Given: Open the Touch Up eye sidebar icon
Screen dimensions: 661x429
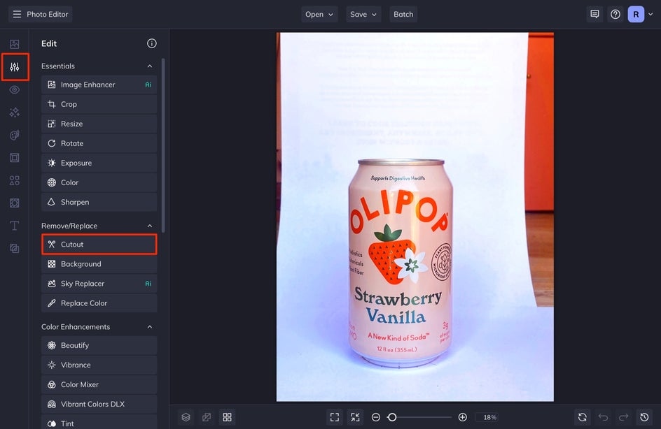Looking at the screenshot, I should coord(14,89).
